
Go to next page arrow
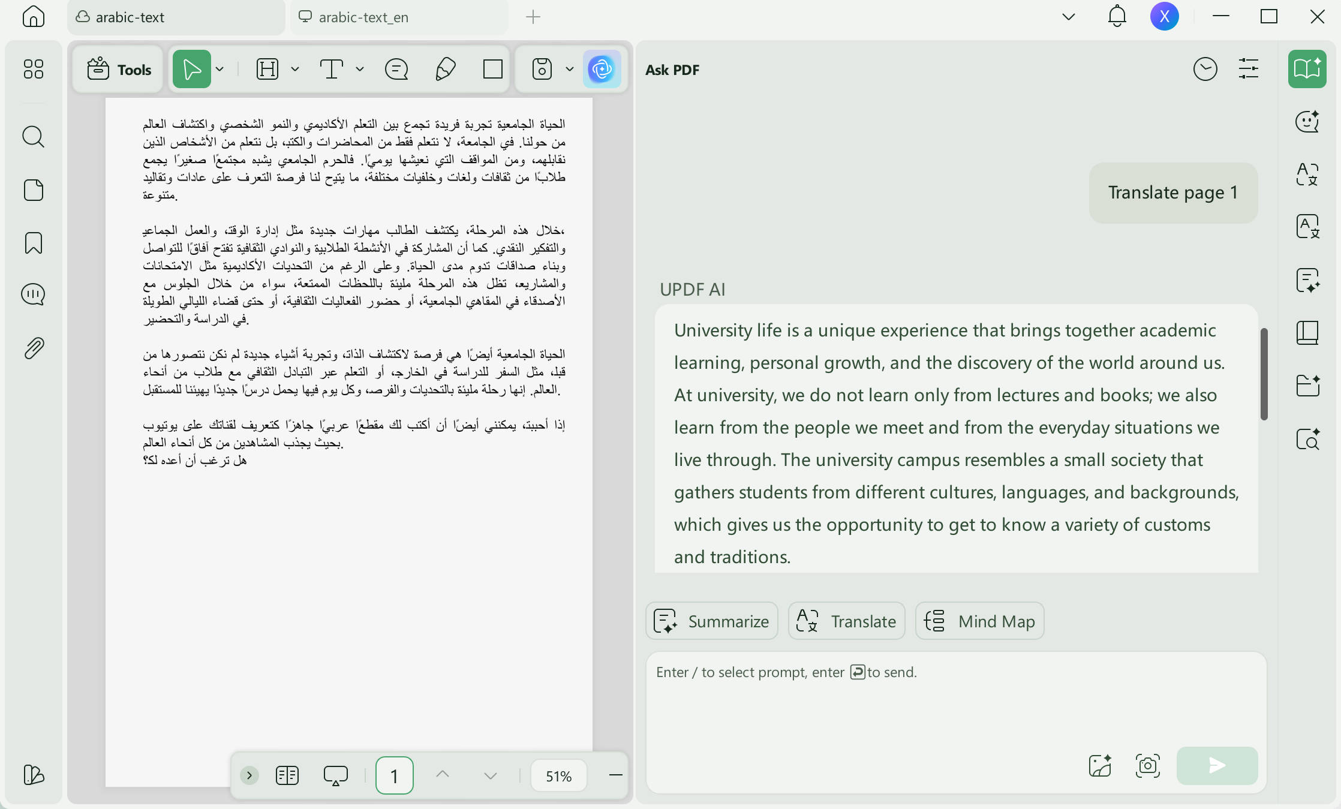pos(491,775)
